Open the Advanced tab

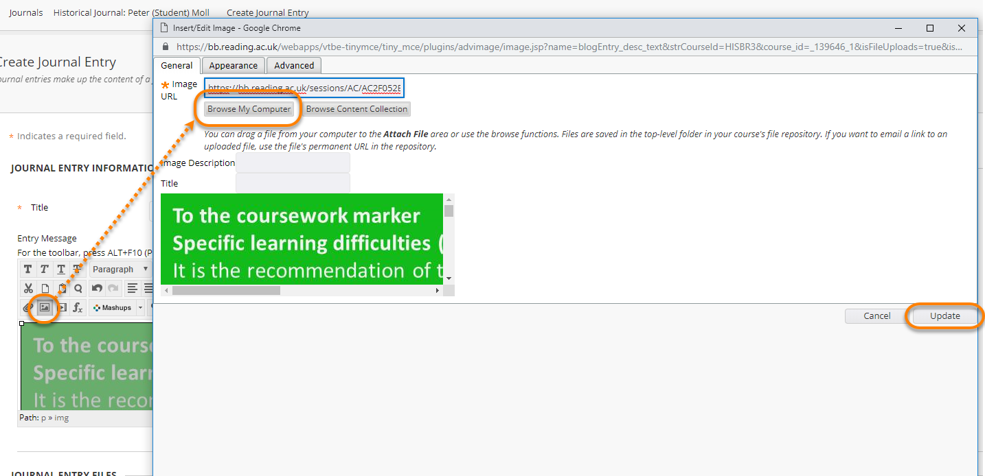click(294, 66)
